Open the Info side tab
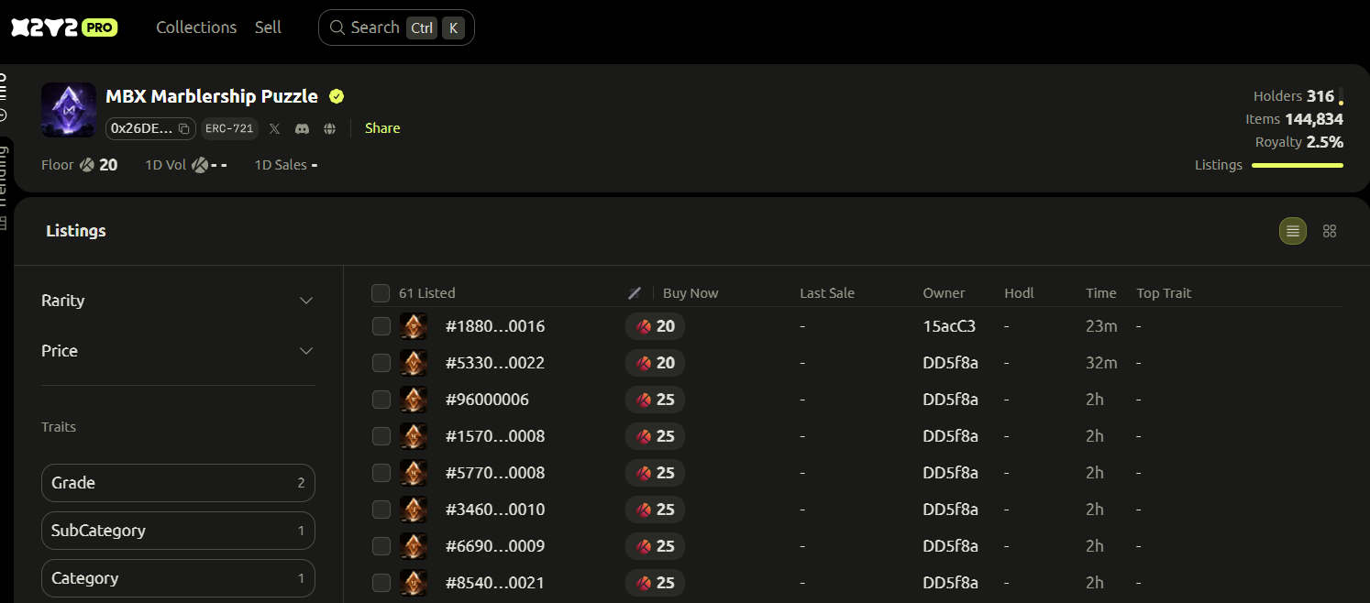This screenshot has height=603, width=1370. pyautogui.click(x=3, y=99)
